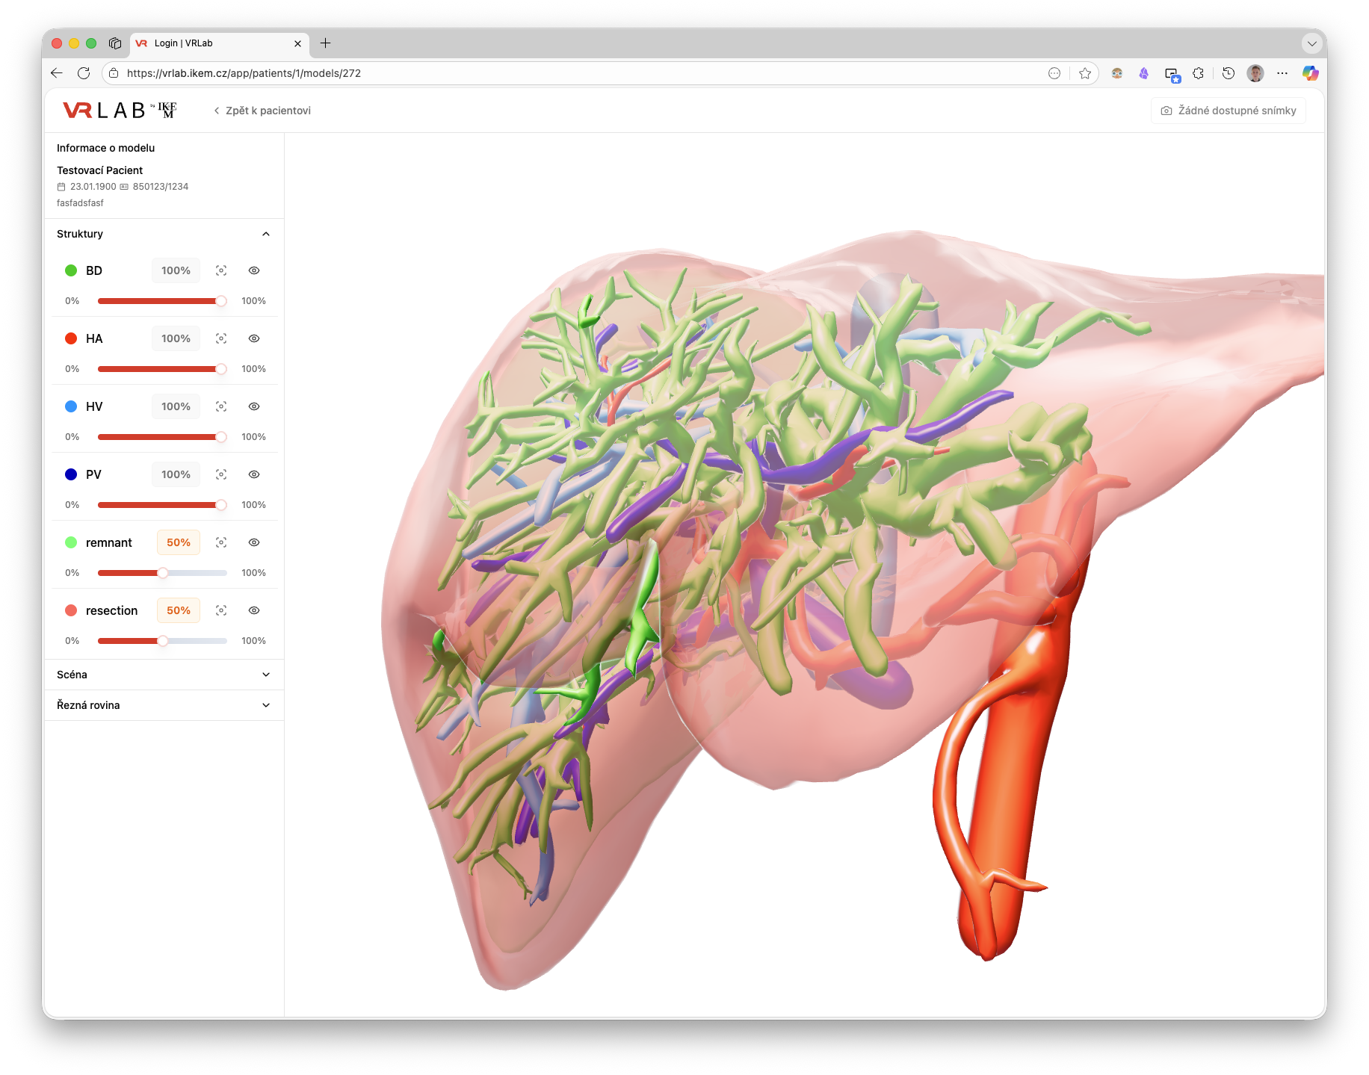
Task: Collapse the Struktury section
Action: point(265,234)
